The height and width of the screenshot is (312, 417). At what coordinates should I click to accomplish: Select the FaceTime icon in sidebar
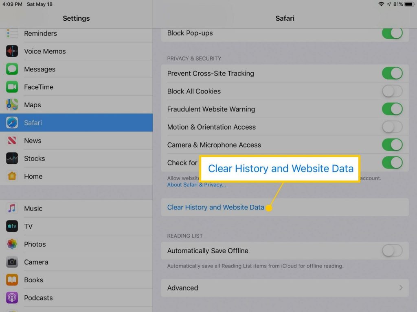point(12,87)
